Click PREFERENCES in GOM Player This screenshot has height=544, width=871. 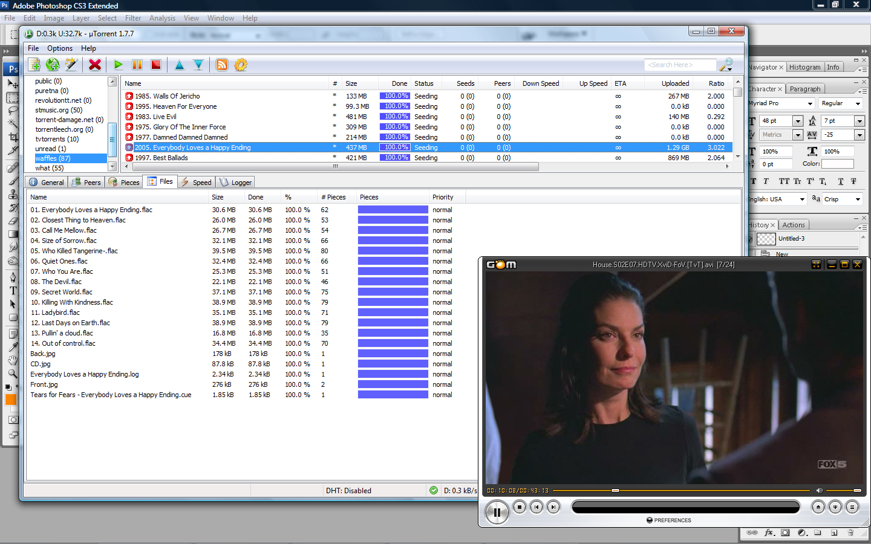point(669,520)
